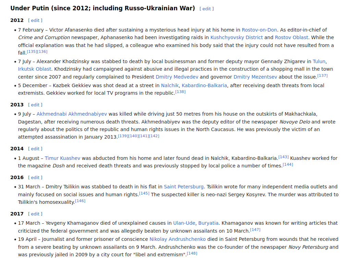Image resolution: width=359 pixels, height=258 pixels.
Task: Click the '7 February' date text
Action: (x=31, y=30)
